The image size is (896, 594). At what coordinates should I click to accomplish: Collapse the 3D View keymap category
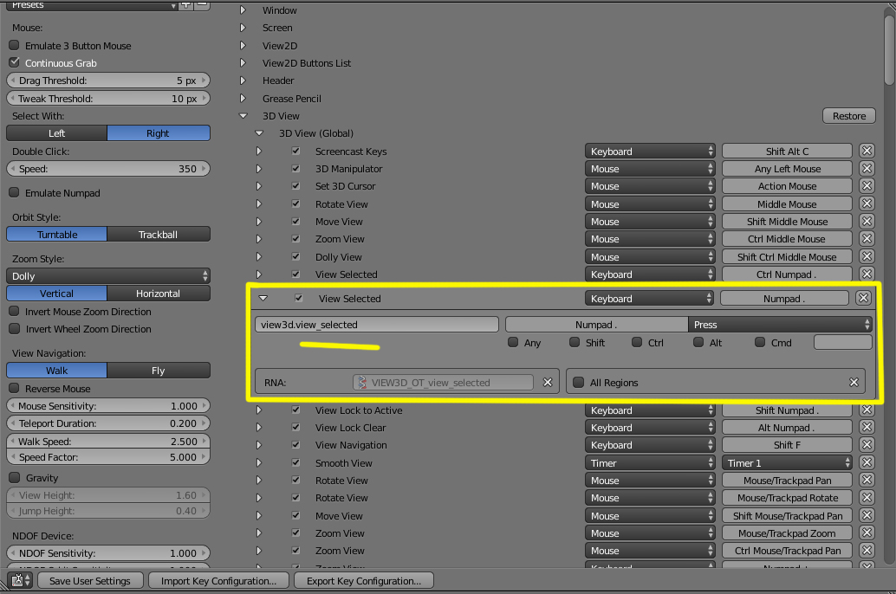(243, 115)
